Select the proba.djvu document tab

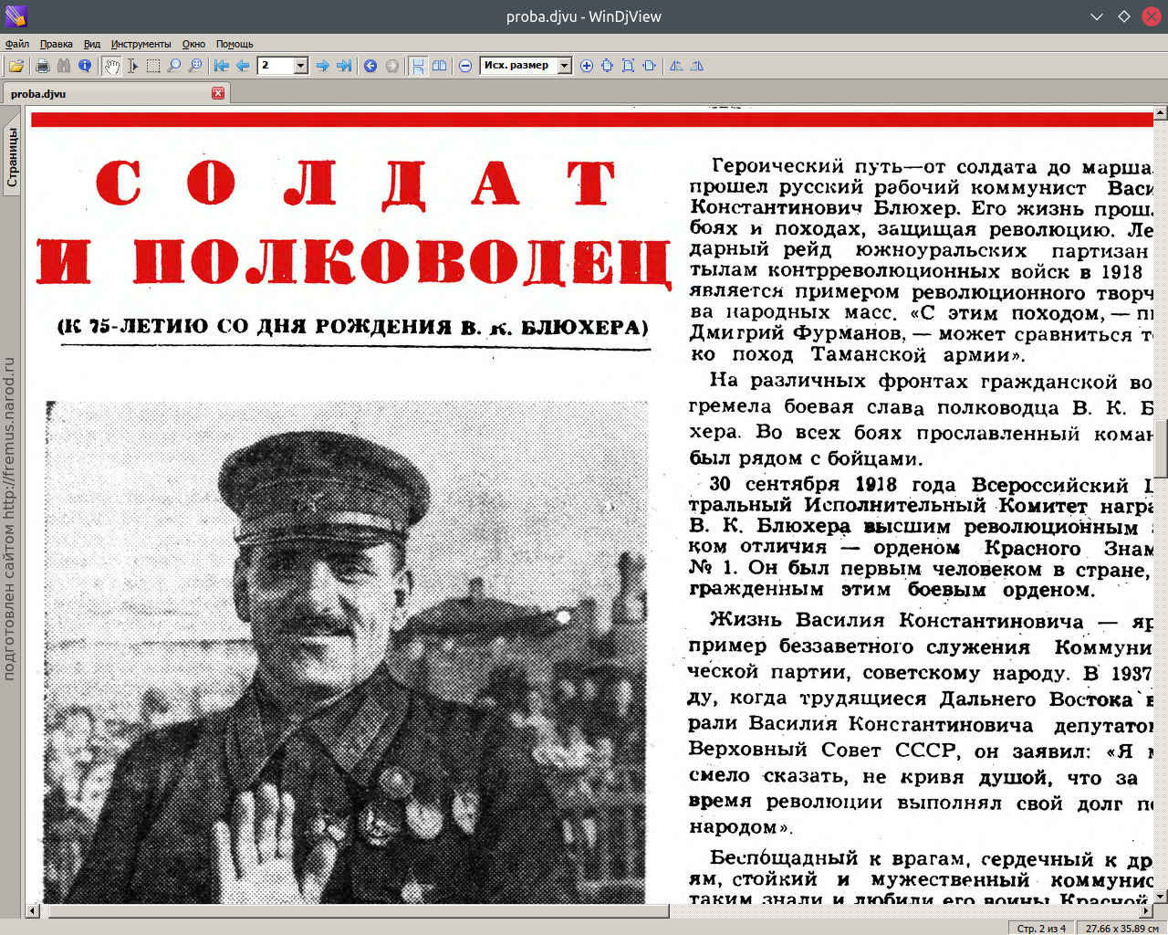tap(115, 93)
